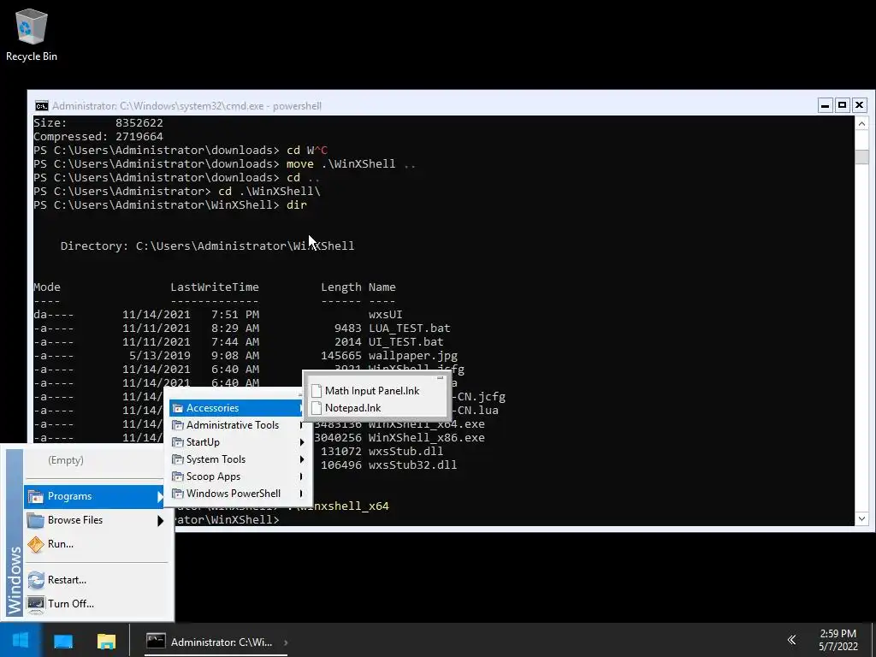
Task: Click the Windows Start button
Action: 21,640
